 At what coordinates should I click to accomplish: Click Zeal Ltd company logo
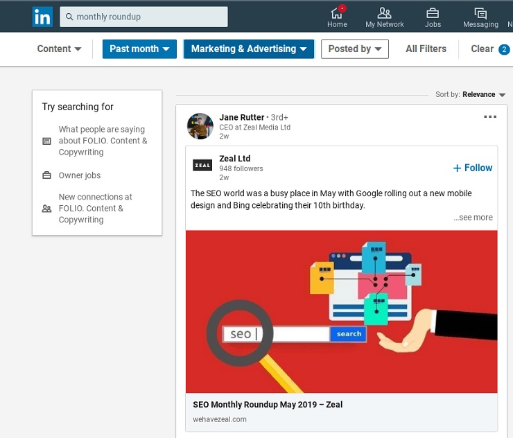[202, 165]
